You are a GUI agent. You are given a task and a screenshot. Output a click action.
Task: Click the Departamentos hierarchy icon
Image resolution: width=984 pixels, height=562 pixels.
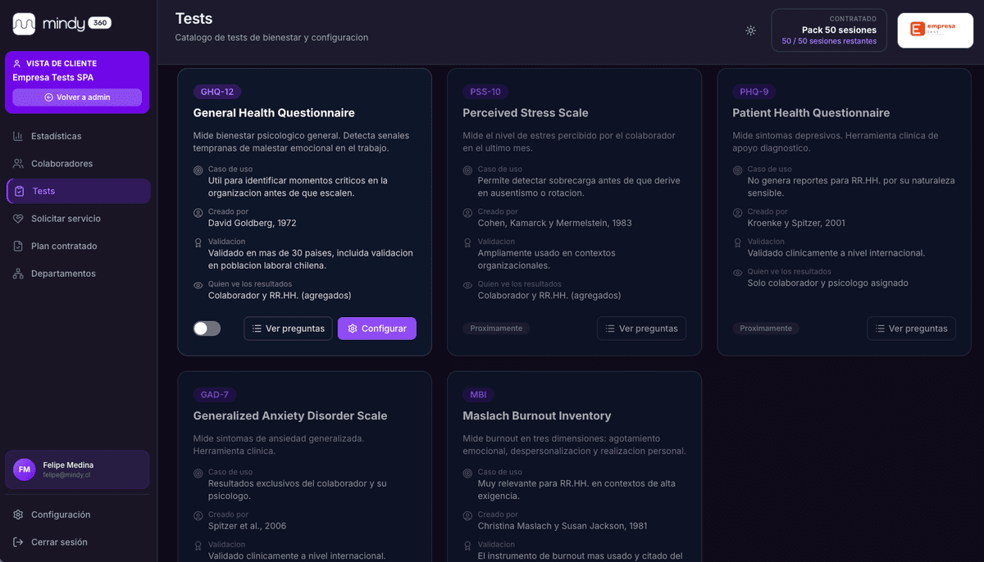18,274
